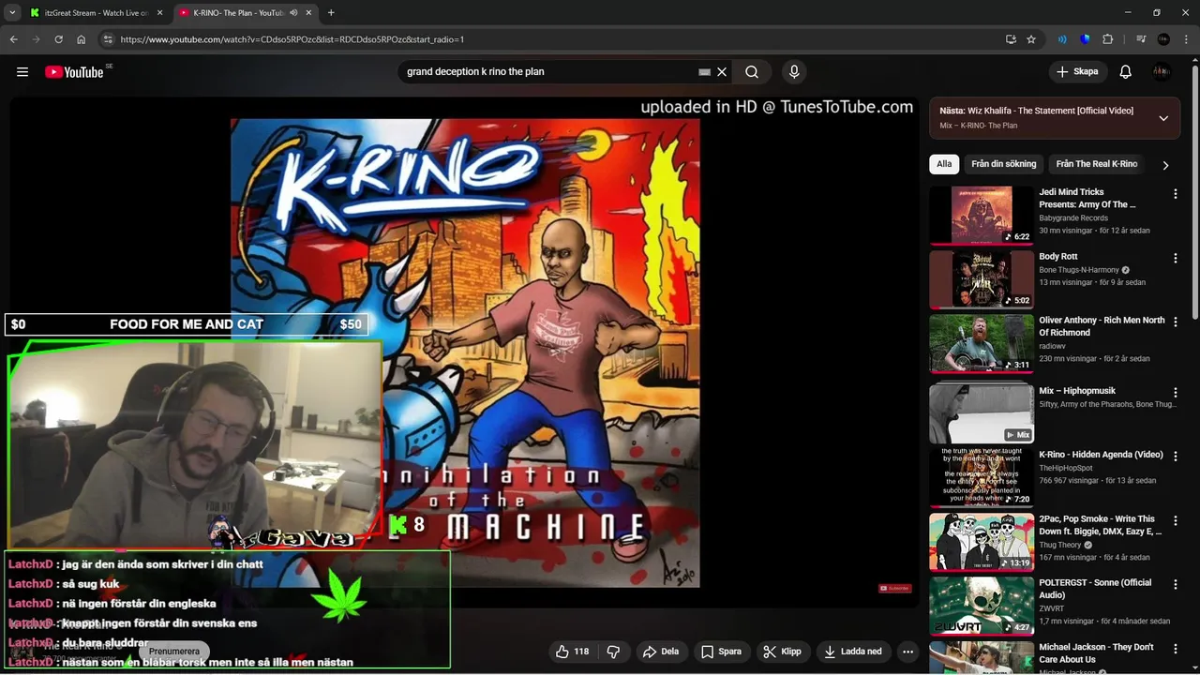
Task: Open Jedi Mind Tricks Army thumbnail
Action: tap(982, 215)
